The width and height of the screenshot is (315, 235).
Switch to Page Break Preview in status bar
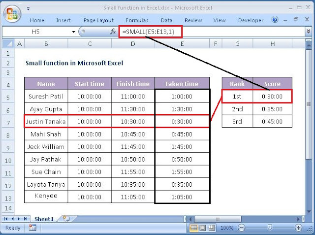point(211,228)
